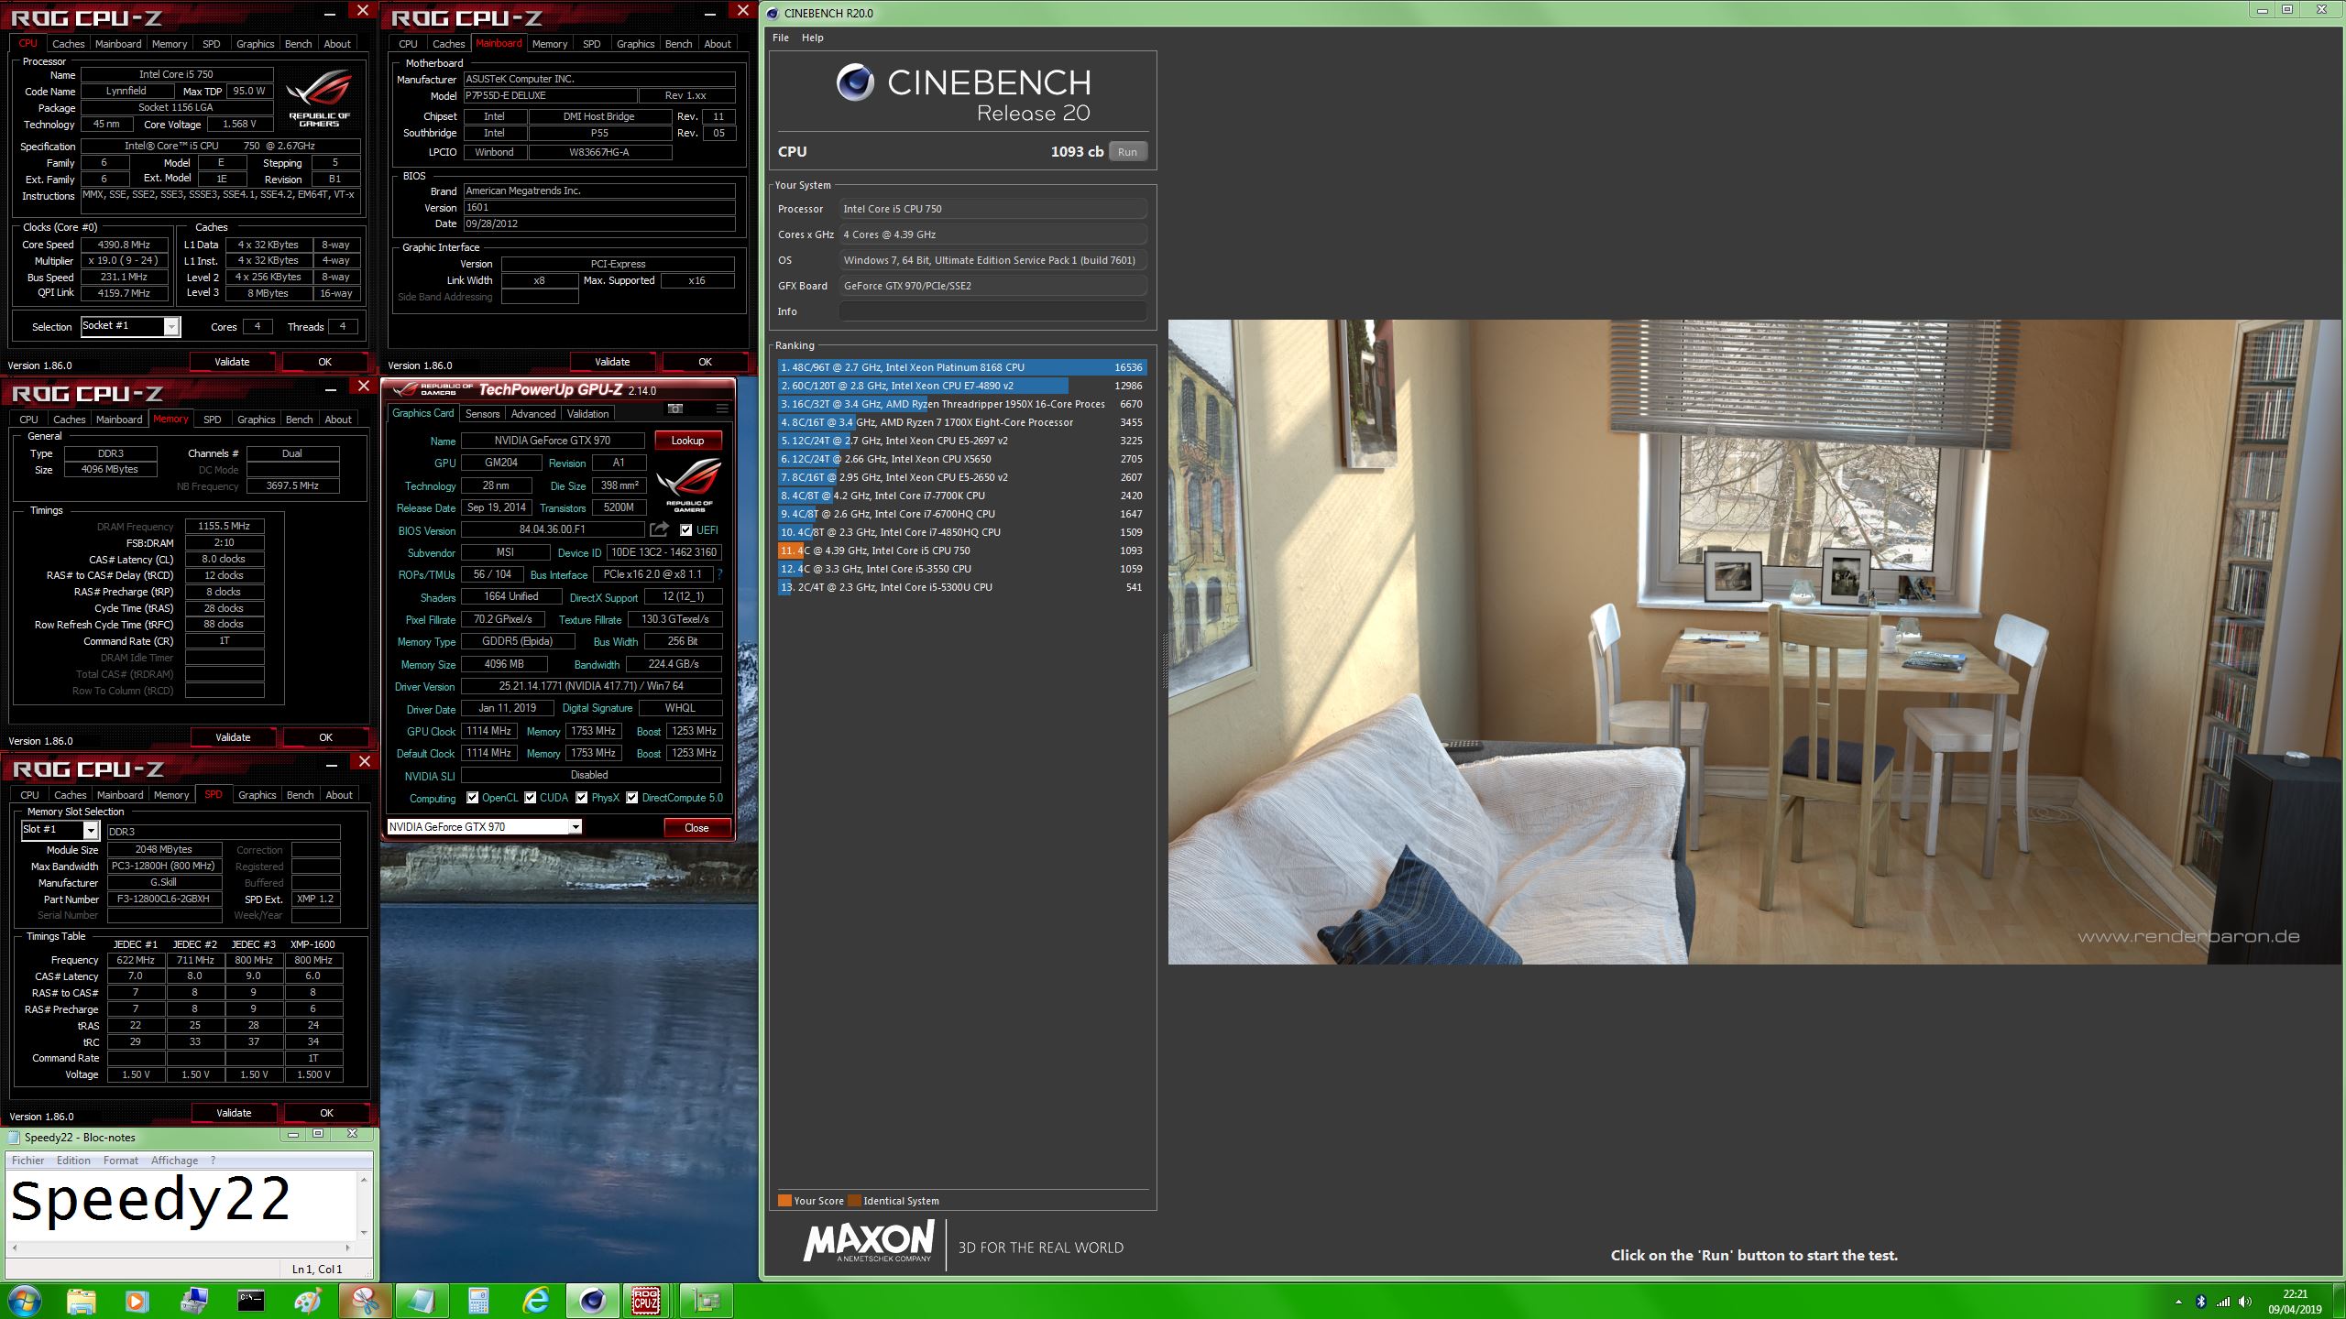Screen dimensions: 2346x1319
Task: Toggle the DirectCompute 5.0 checkbox
Action: pyautogui.click(x=632, y=798)
